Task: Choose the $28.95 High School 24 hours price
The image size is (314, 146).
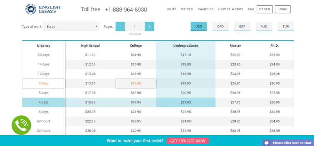Action: [90, 131]
